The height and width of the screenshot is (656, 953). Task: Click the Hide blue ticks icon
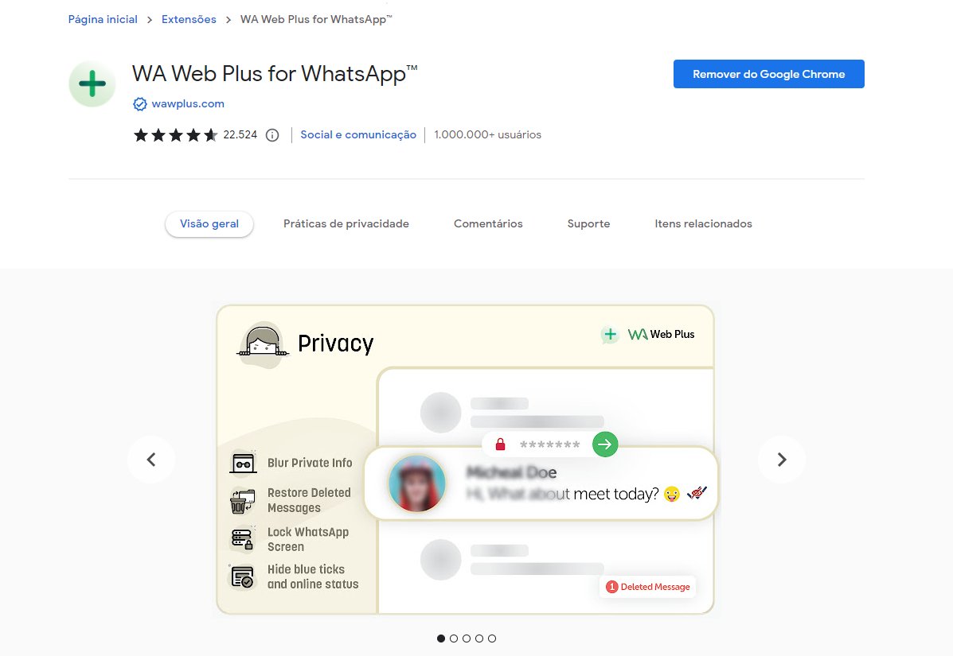[x=243, y=577]
